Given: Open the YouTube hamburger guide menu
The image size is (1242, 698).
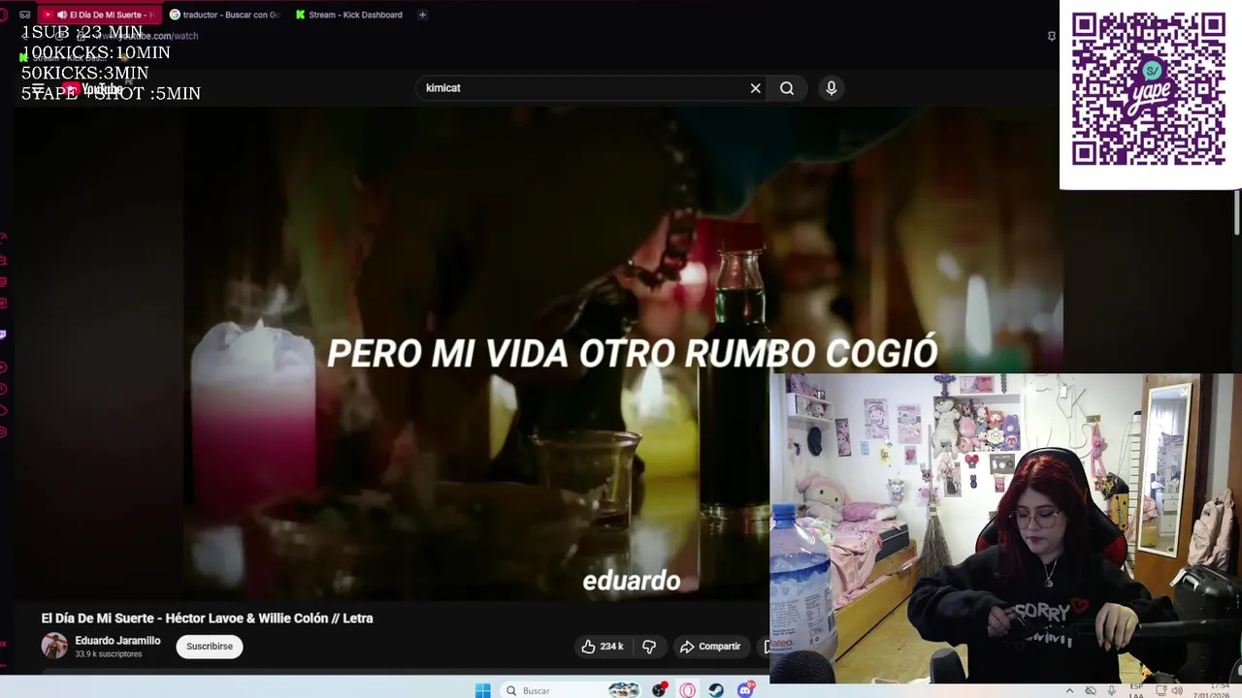Looking at the screenshot, I should pyautogui.click(x=38, y=89).
